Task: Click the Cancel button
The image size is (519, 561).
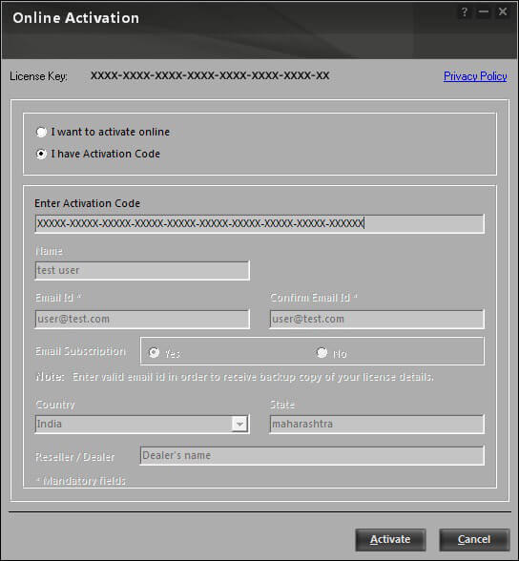Action: (474, 540)
